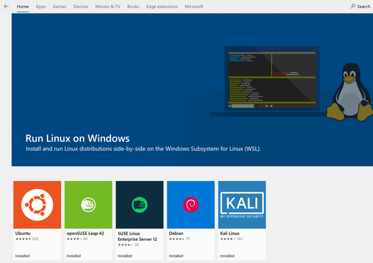Open the openSUSE Leap 42 tile icon
This screenshot has width=373, height=263.
[88, 204]
